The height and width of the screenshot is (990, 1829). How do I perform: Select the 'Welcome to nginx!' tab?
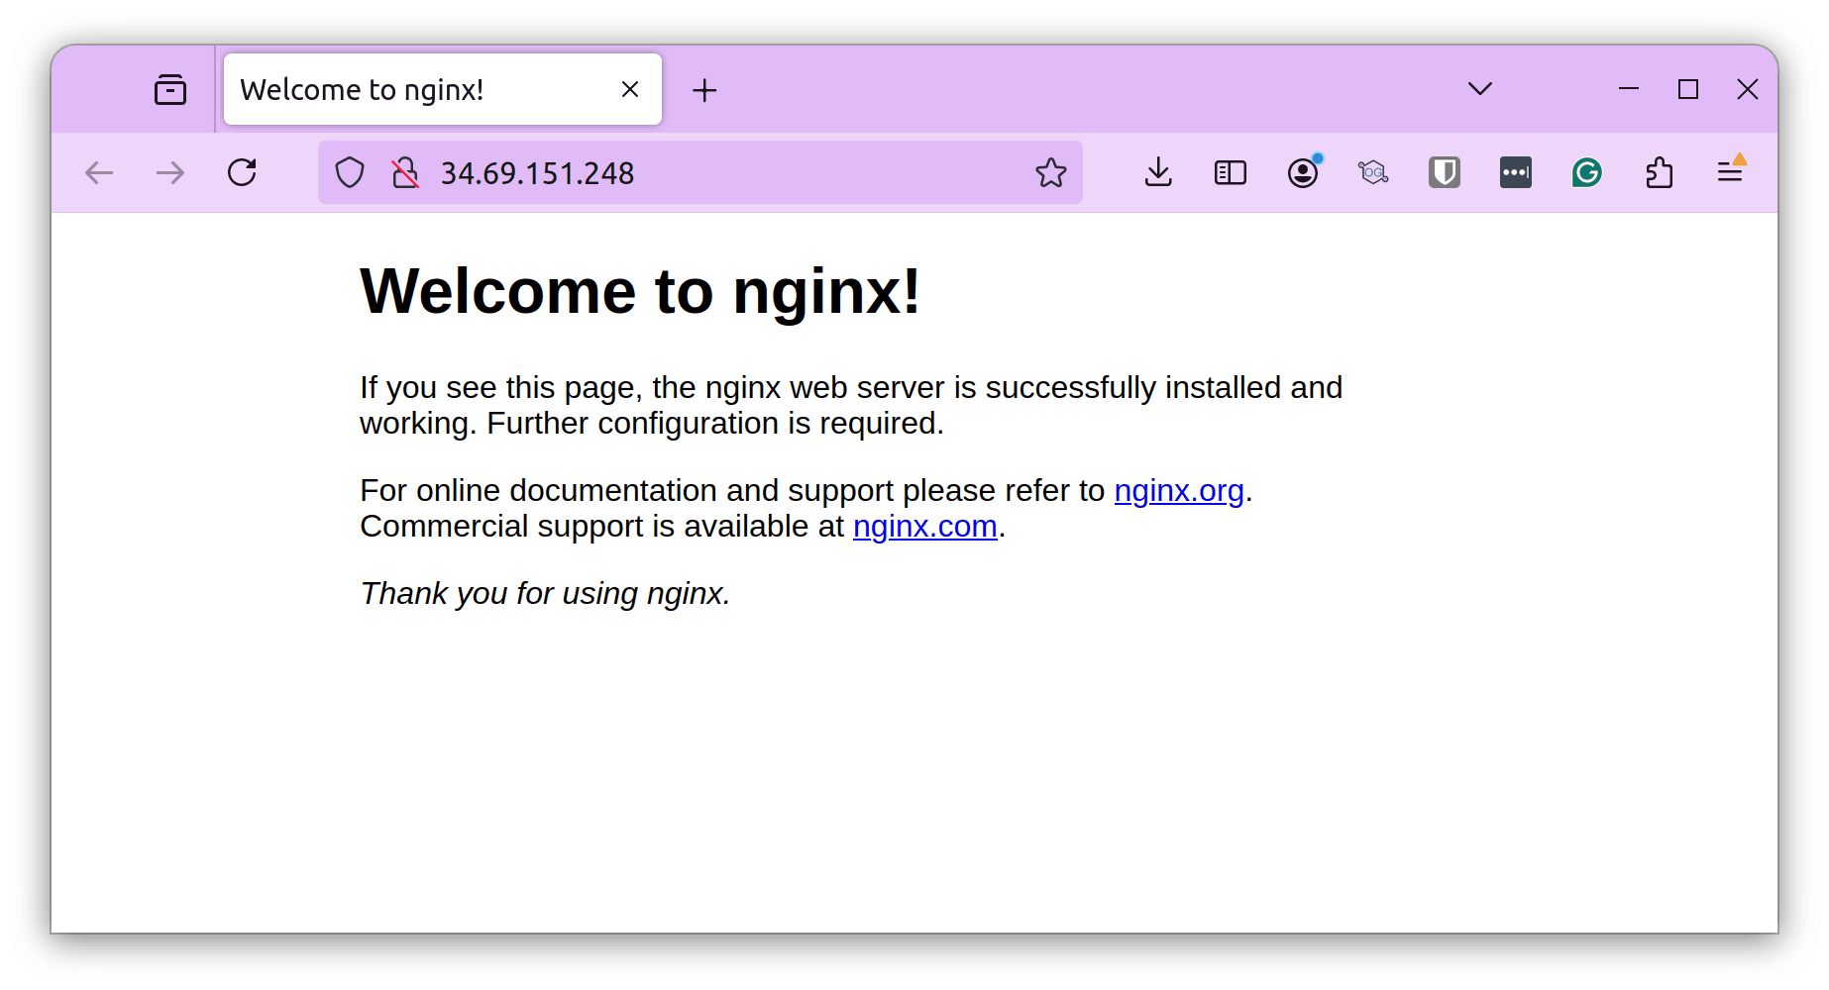[443, 89]
